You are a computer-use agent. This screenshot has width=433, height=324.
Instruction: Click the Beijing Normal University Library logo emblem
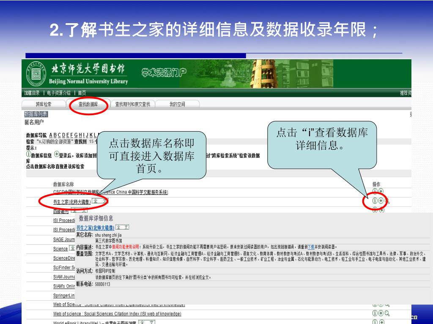[36, 74]
